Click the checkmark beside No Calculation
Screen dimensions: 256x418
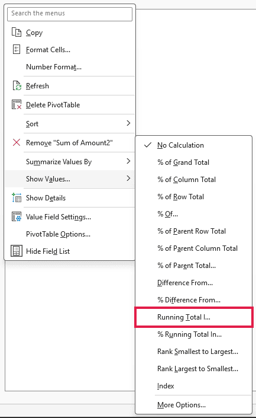[148, 145]
